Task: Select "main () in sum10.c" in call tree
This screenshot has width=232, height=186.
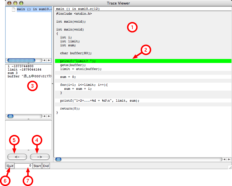Action: [x=33, y=9]
